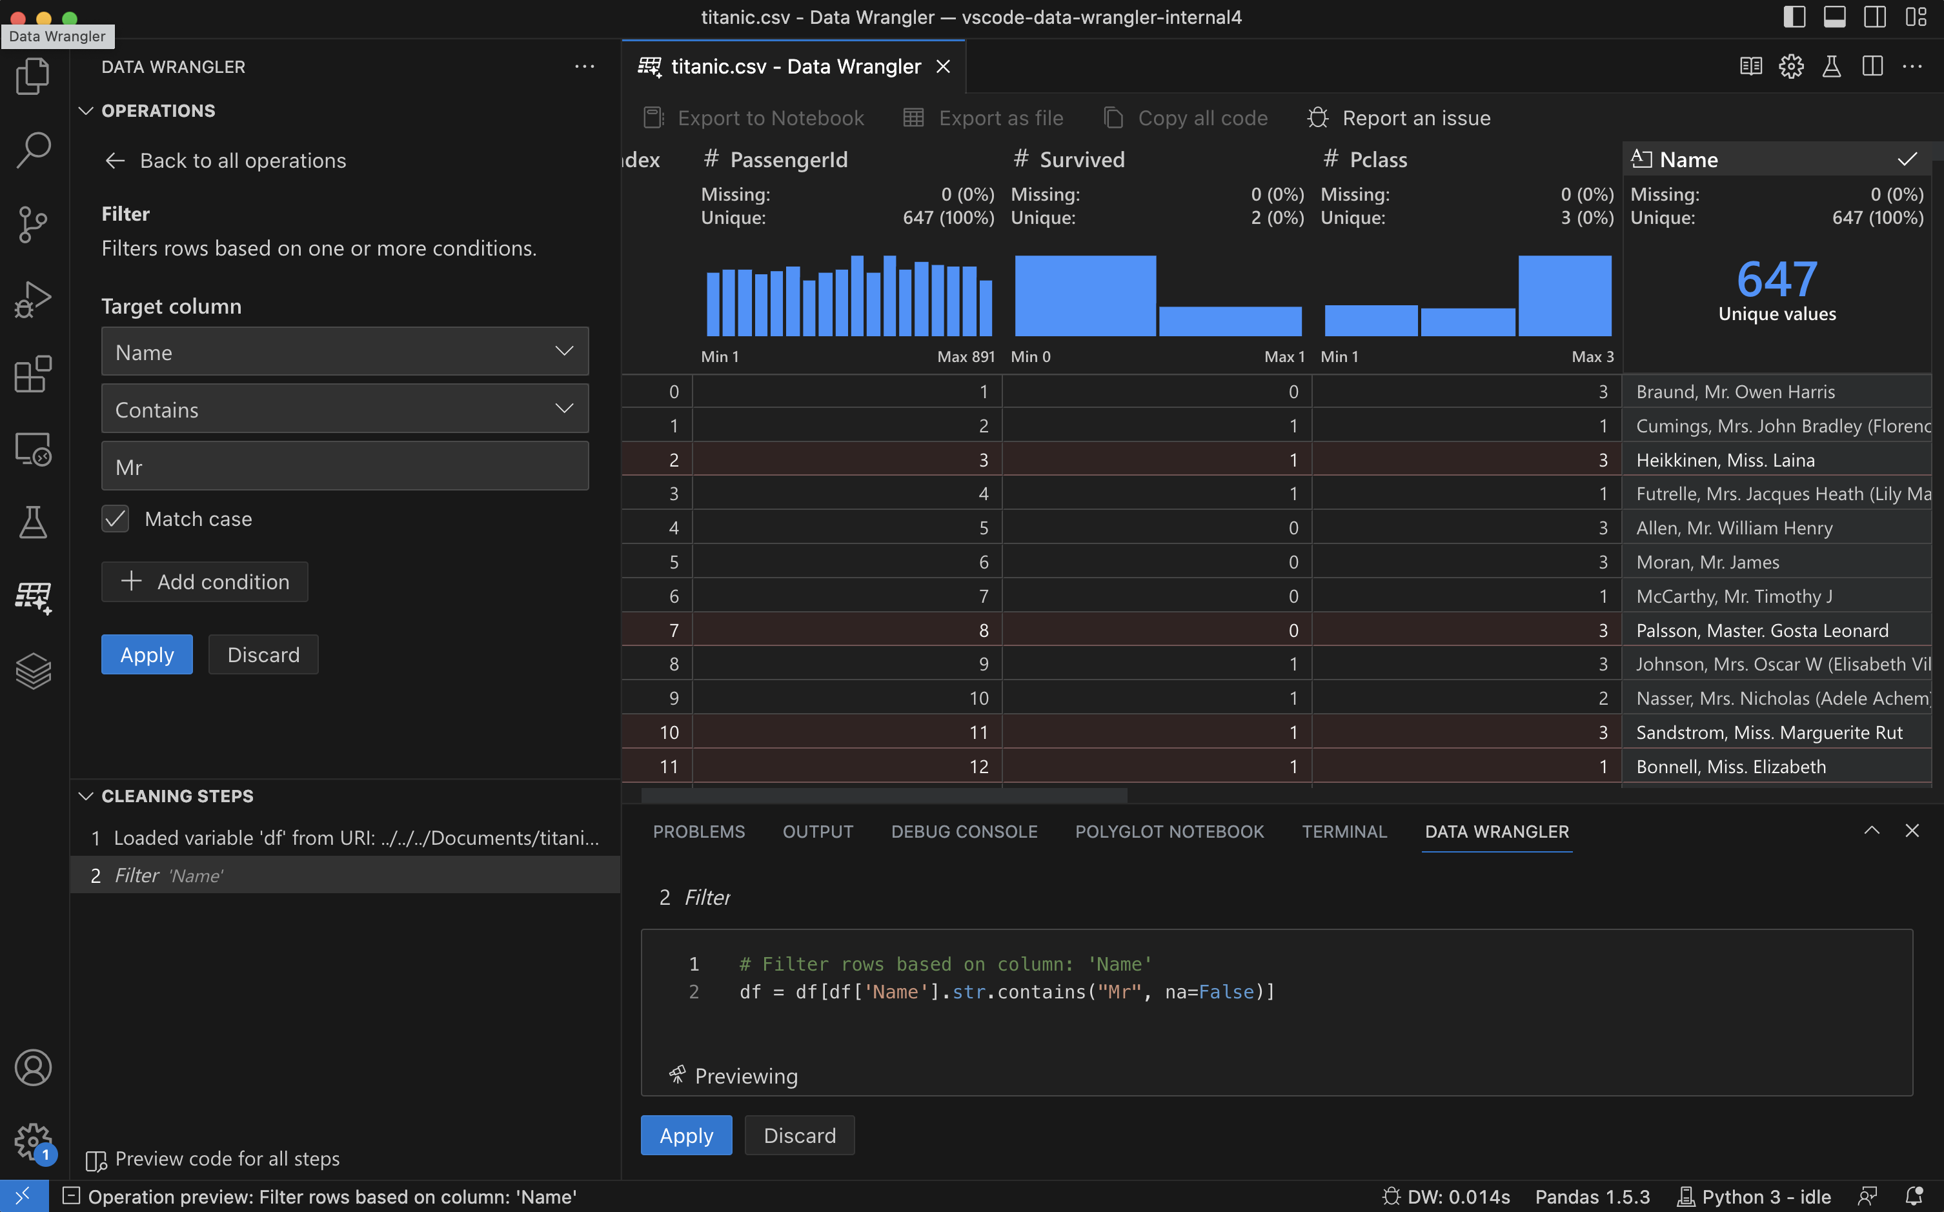Toggle the checkmark on the Name column header
This screenshot has width=1944, height=1212.
1909,159
